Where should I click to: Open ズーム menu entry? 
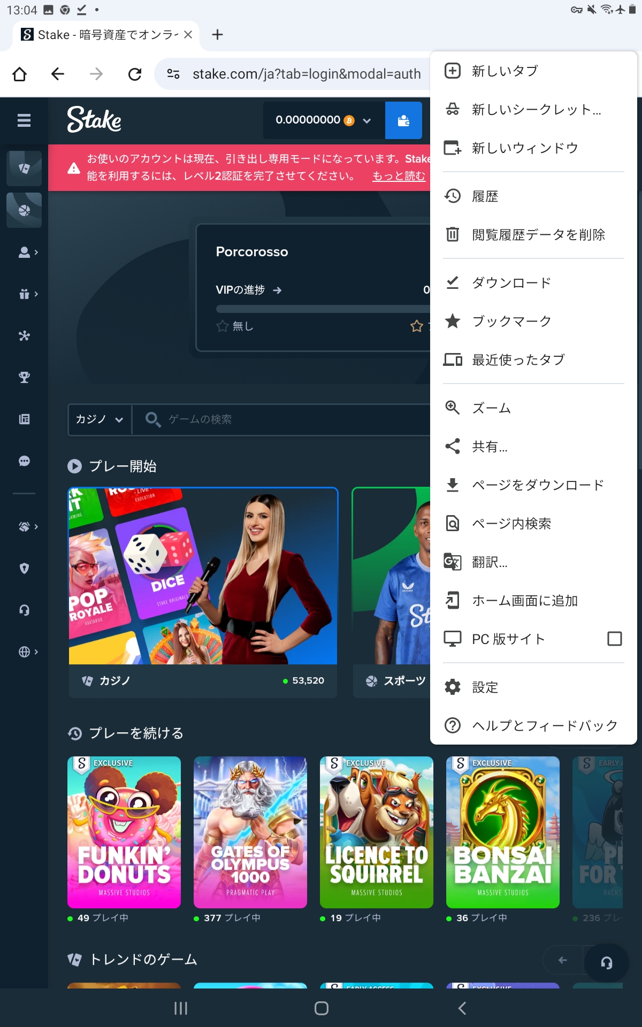point(533,408)
